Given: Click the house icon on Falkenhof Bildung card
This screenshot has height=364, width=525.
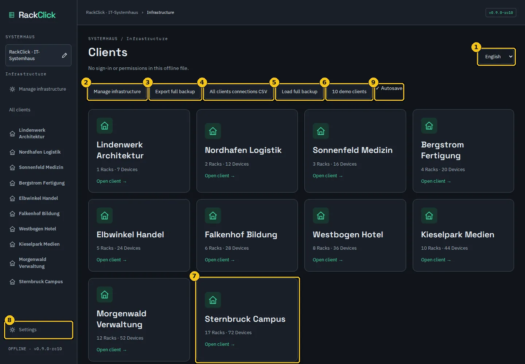Looking at the screenshot, I should point(213,216).
